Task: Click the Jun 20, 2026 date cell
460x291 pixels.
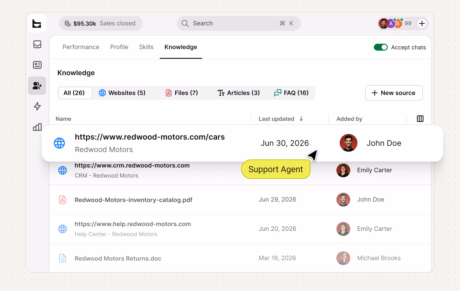Action: click(277, 229)
